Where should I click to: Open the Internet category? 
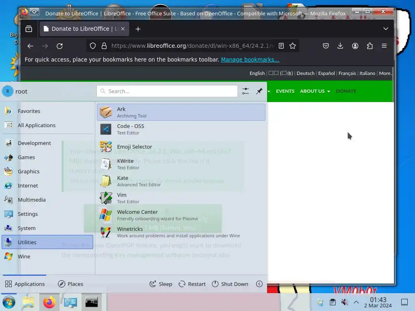click(x=48, y=185)
